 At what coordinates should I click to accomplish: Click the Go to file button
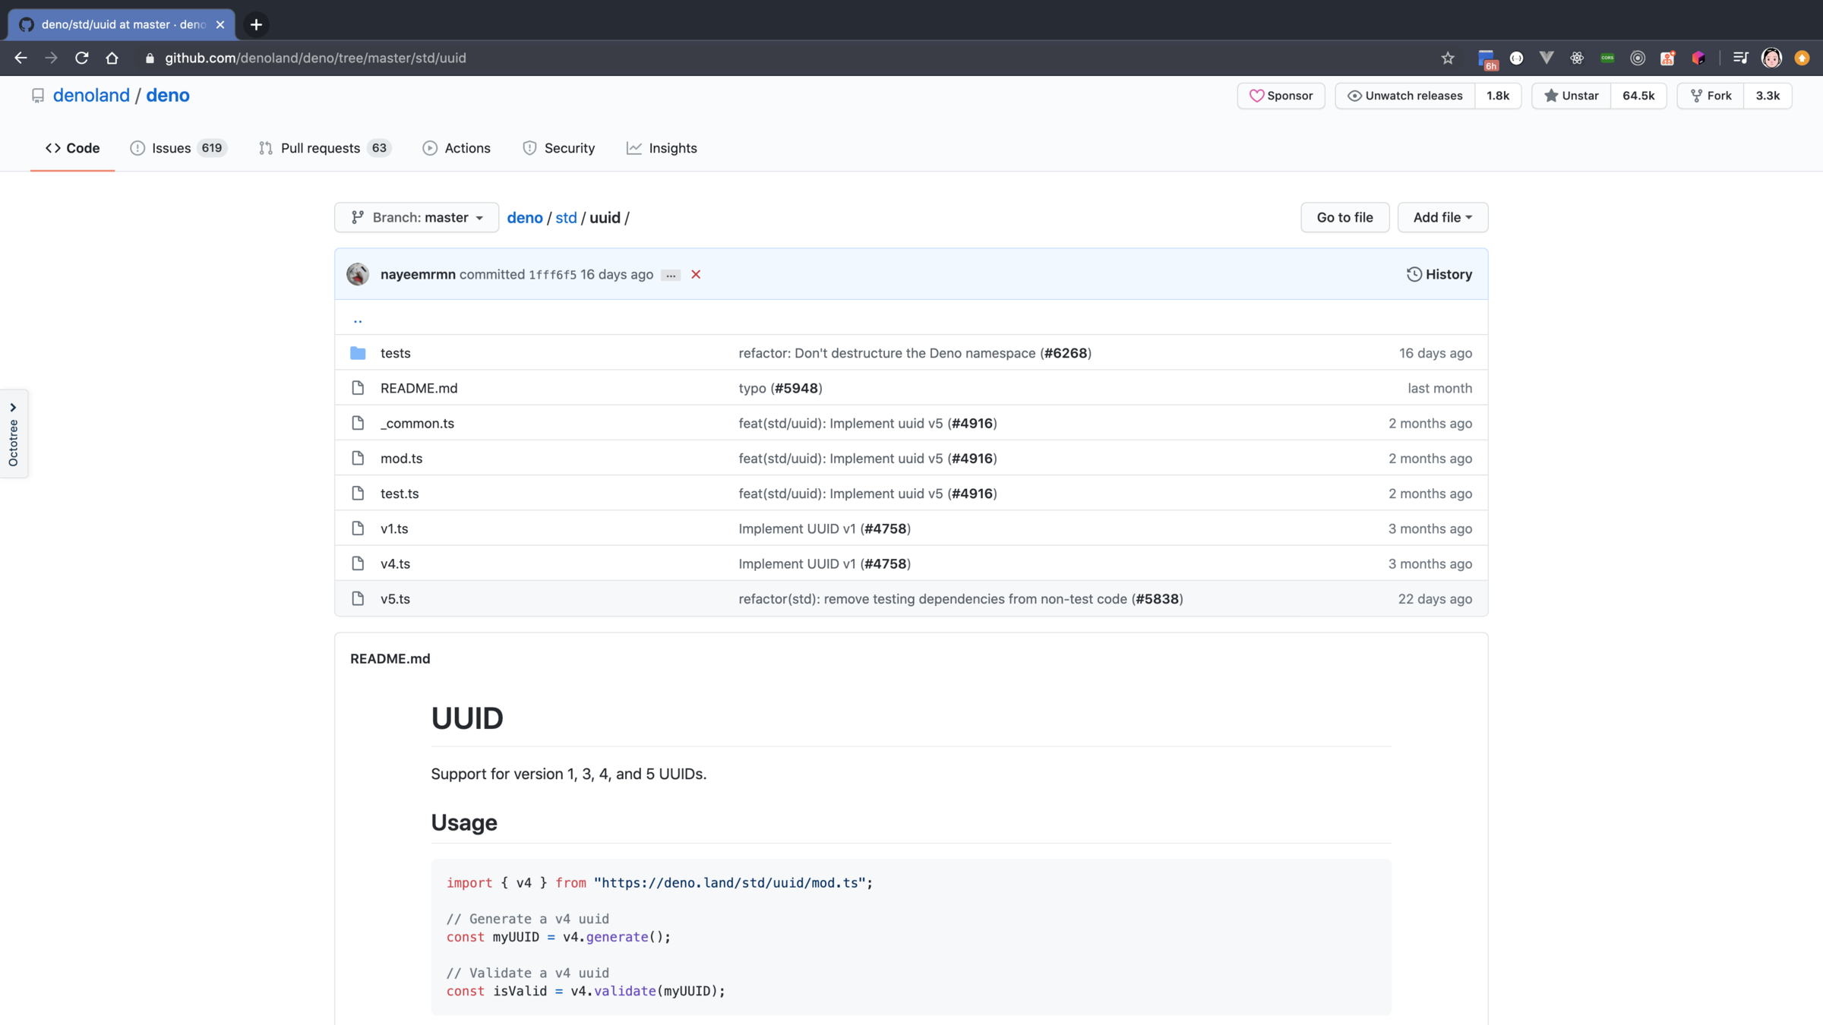[x=1344, y=217]
